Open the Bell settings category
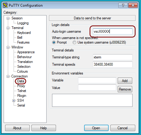The width and height of the screenshot is (141, 135). [x=20, y=38]
